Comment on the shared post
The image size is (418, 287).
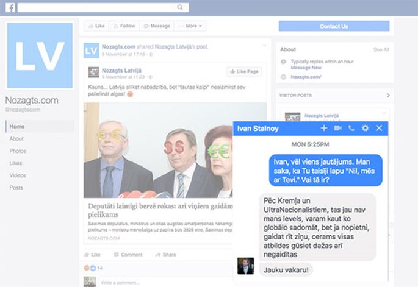(128, 255)
